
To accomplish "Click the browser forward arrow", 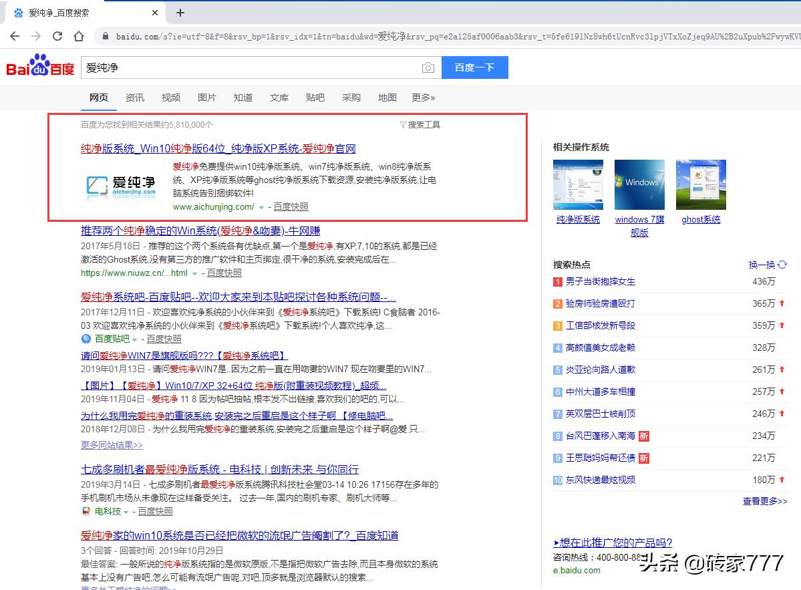I will pyautogui.click(x=35, y=37).
